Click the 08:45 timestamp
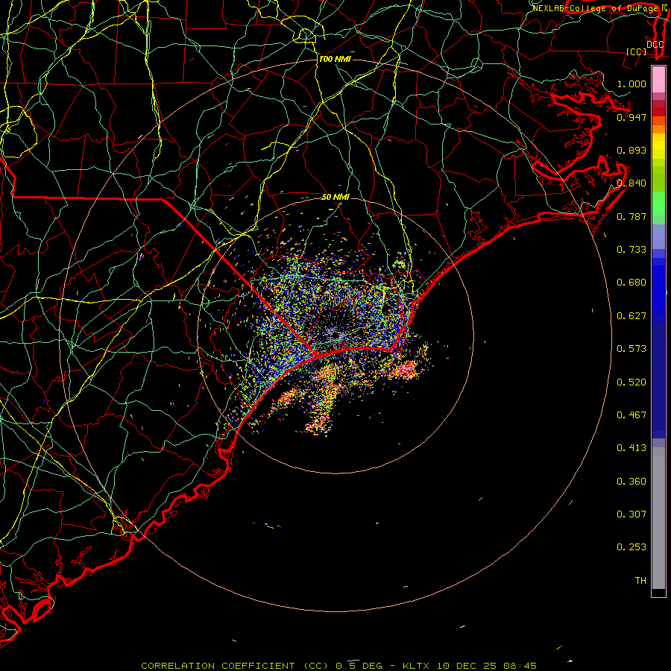The height and width of the screenshot is (671, 671). (520, 666)
